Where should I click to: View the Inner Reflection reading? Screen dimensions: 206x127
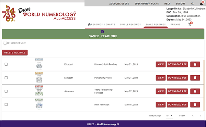pyautogui.click(x=161, y=105)
